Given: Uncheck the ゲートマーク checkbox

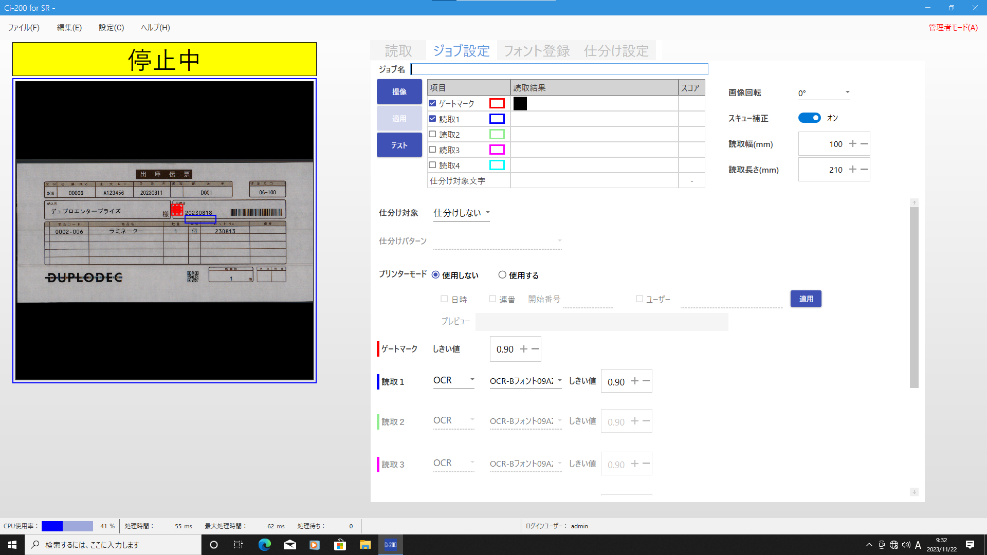Looking at the screenshot, I should 432,103.
